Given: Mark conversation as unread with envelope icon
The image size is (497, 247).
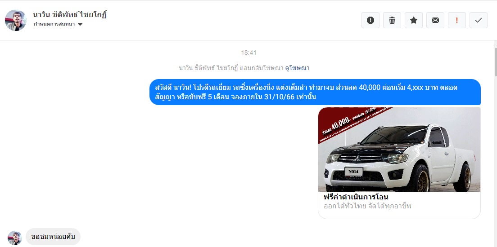Looking at the screenshot, I should tap(435, 20).
